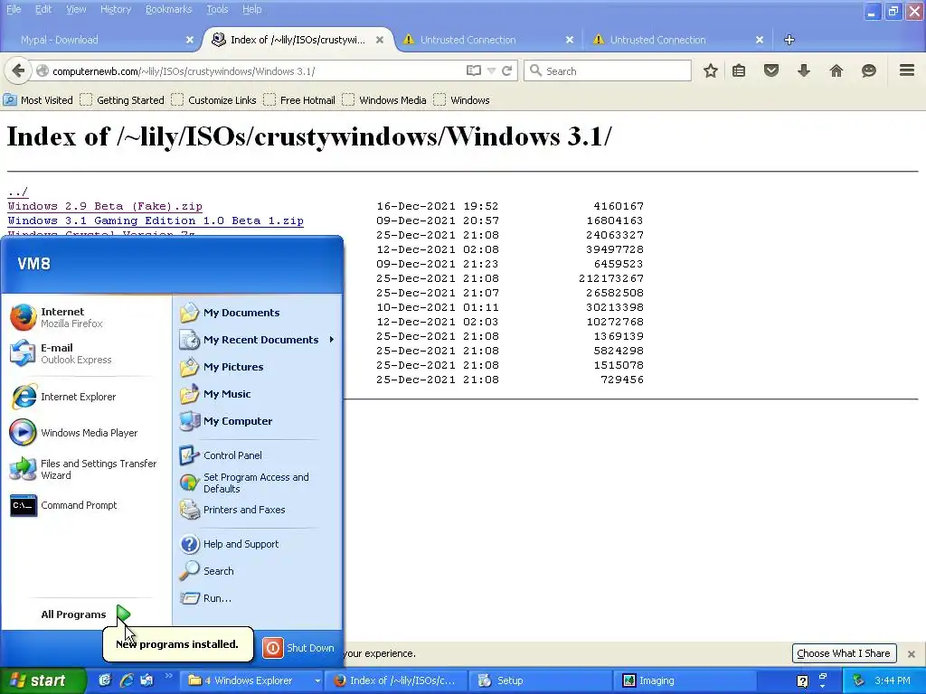Open Customize Links bookmark
926x694 pixels.
click(x=213, y=99)
